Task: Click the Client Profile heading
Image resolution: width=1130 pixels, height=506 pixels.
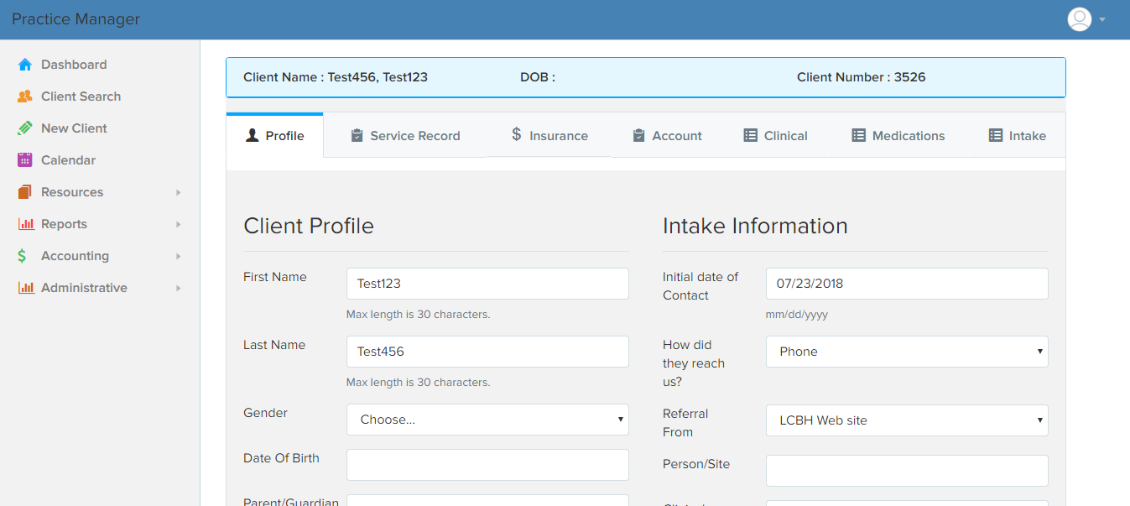Action: point(309,226)
